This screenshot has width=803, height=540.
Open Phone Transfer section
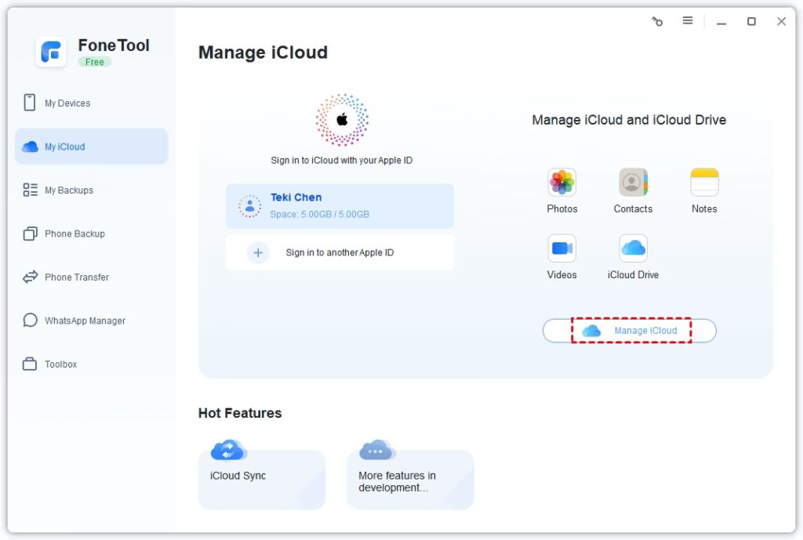click(76, 277)
